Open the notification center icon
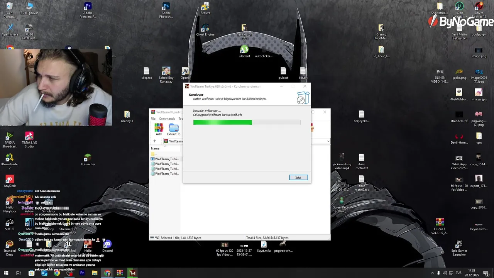This screenshot has height=278, width=494. click(486, 273)
